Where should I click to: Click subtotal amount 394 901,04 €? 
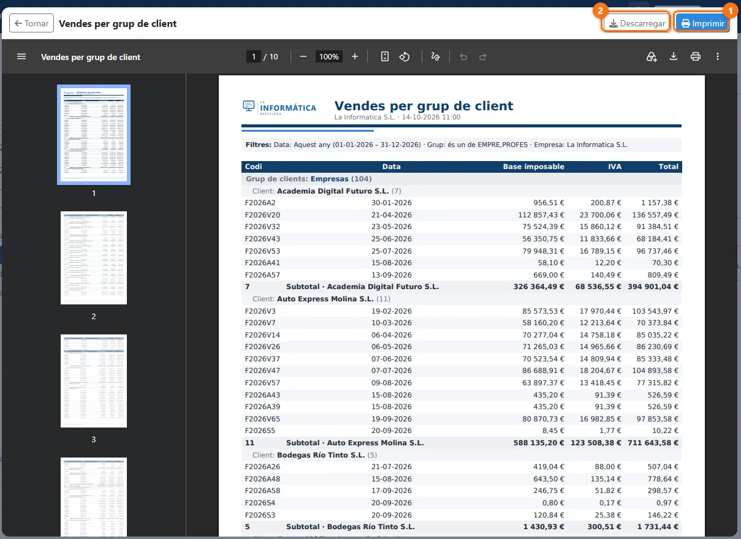click(x=653, y=287)
